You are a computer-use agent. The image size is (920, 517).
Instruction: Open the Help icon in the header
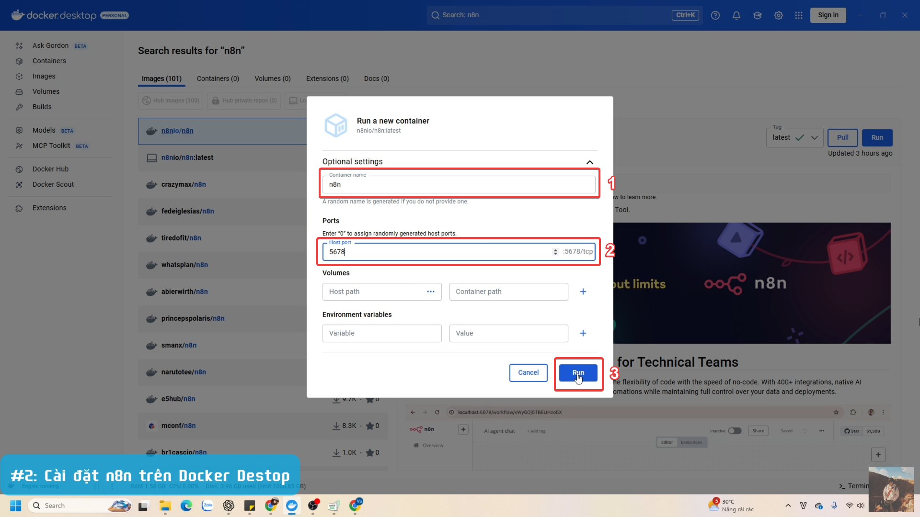[715, 15]
